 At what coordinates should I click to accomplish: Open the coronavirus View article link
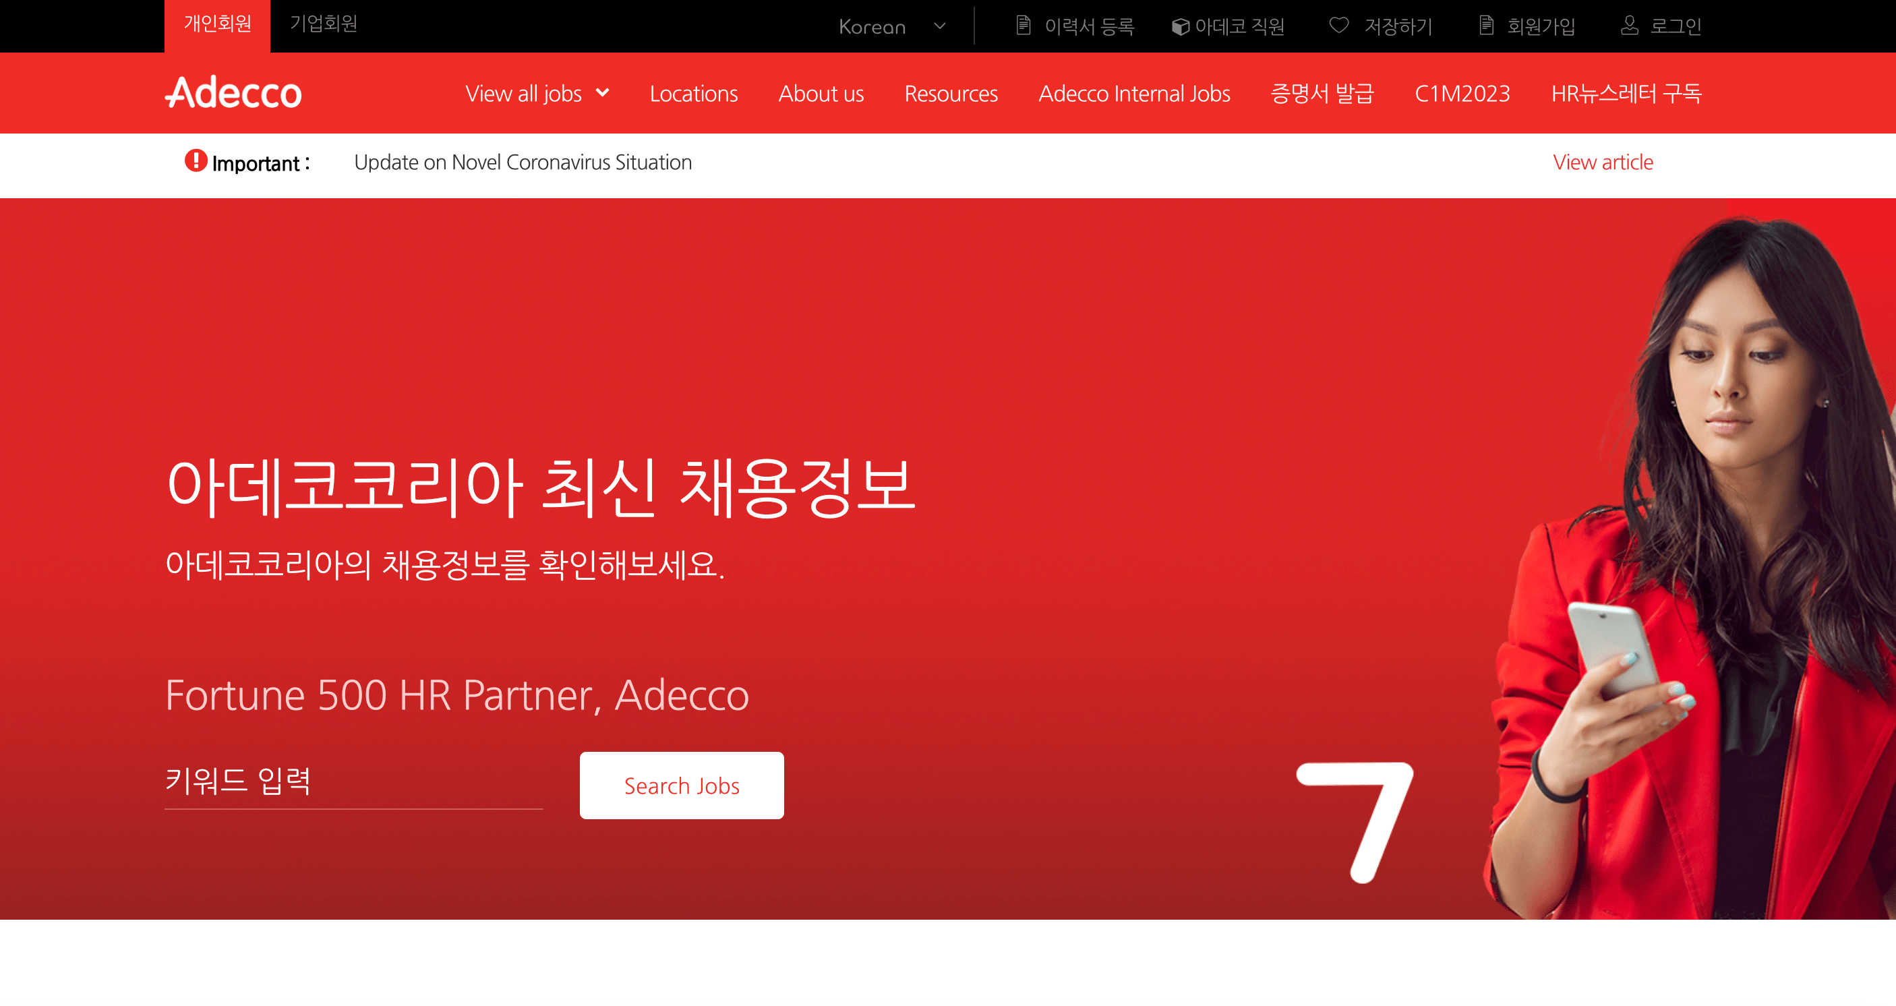coord(1602,162)
